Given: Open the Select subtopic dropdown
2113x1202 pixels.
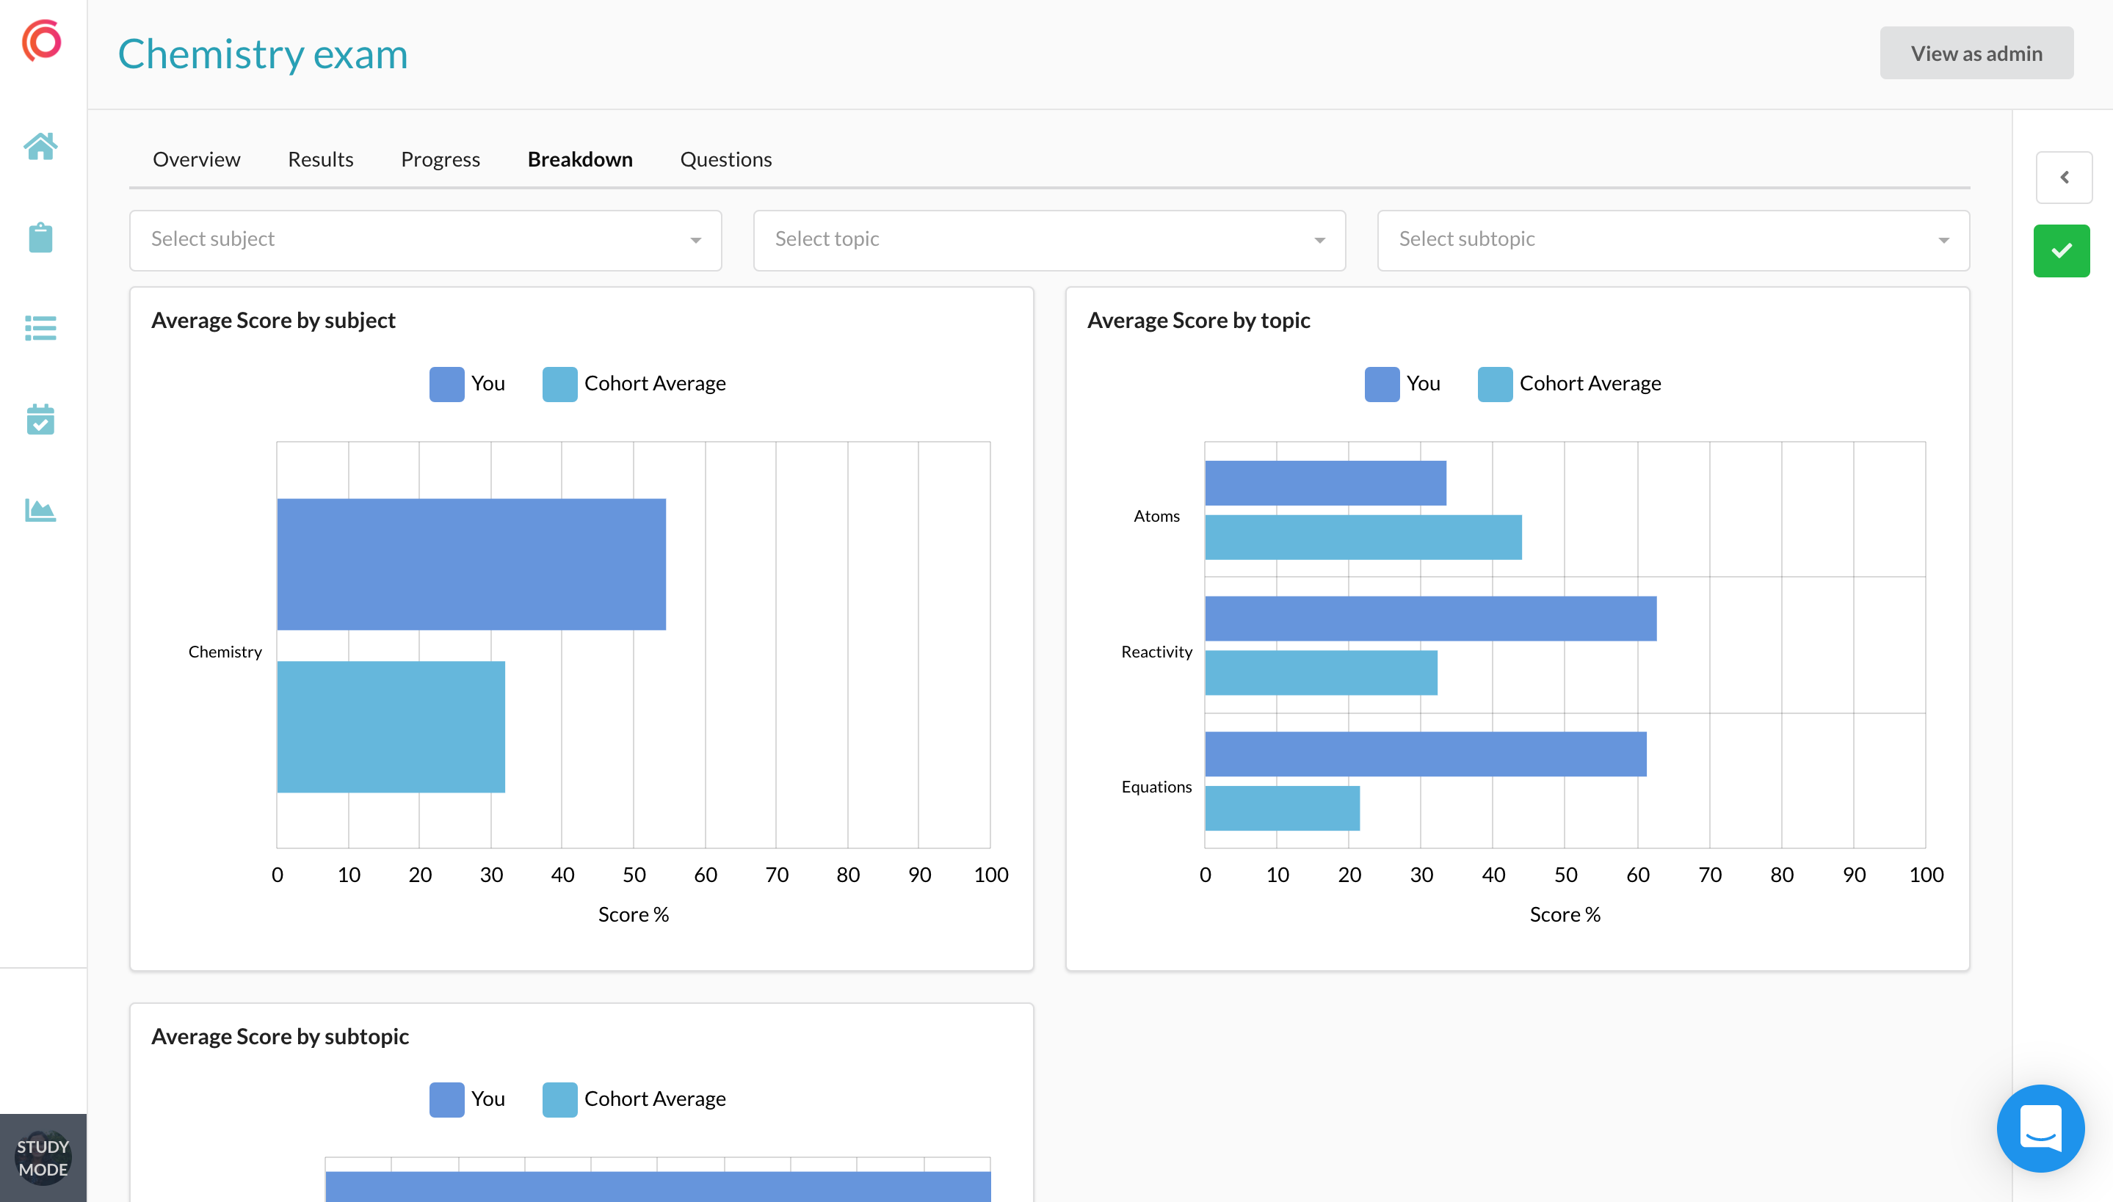Looking at the screenshot, I should pyautogui.click(x=1673, y=240).
